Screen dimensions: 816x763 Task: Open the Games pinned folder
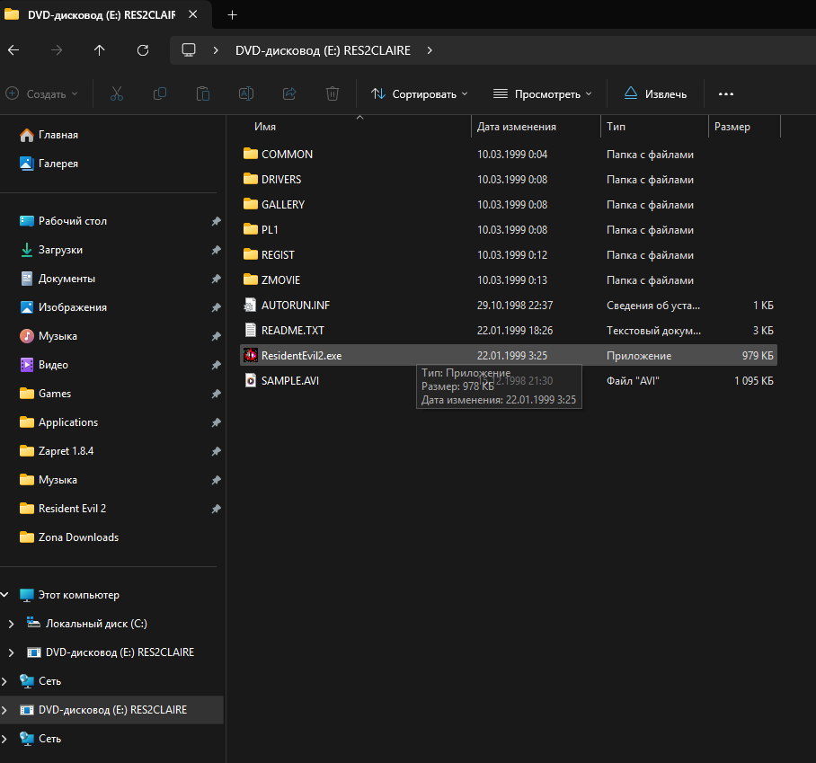coord(45,394)
